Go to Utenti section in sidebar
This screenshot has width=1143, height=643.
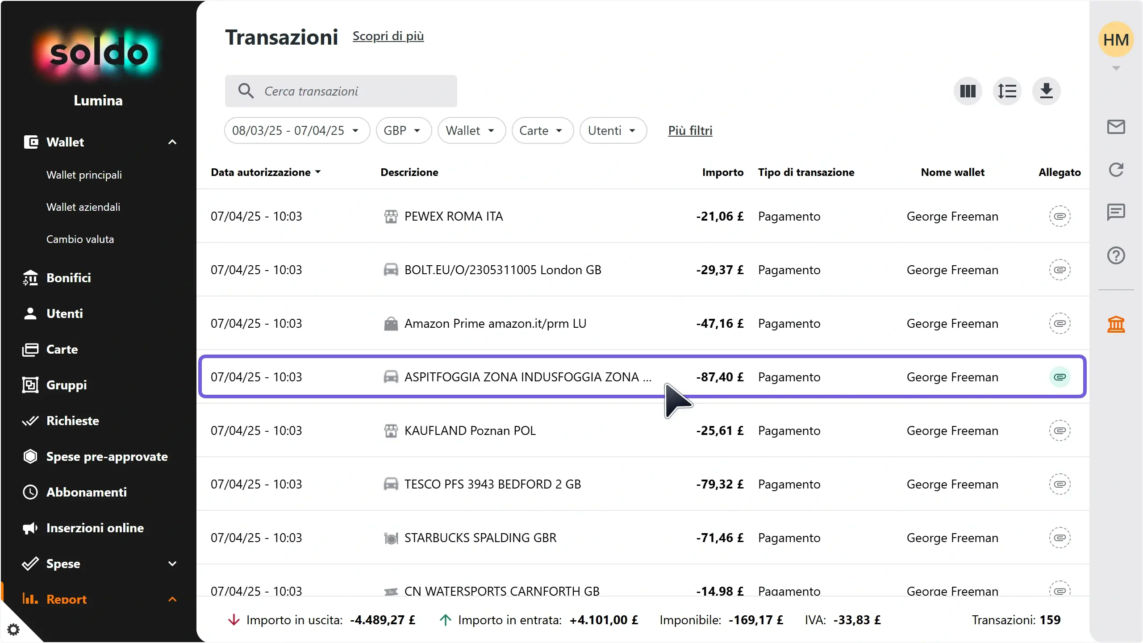point(65,313)
